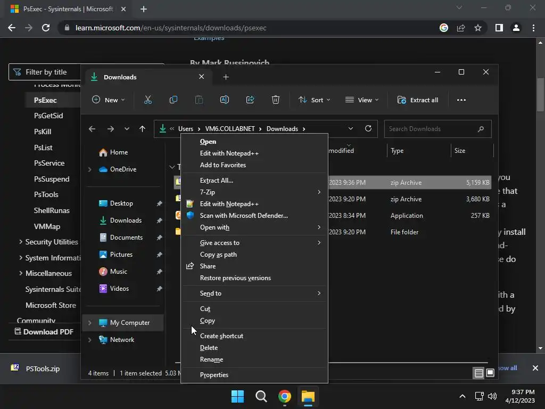Choose Open in the context menu
This screenshot has height=409, width=545.
click(254, 142)
